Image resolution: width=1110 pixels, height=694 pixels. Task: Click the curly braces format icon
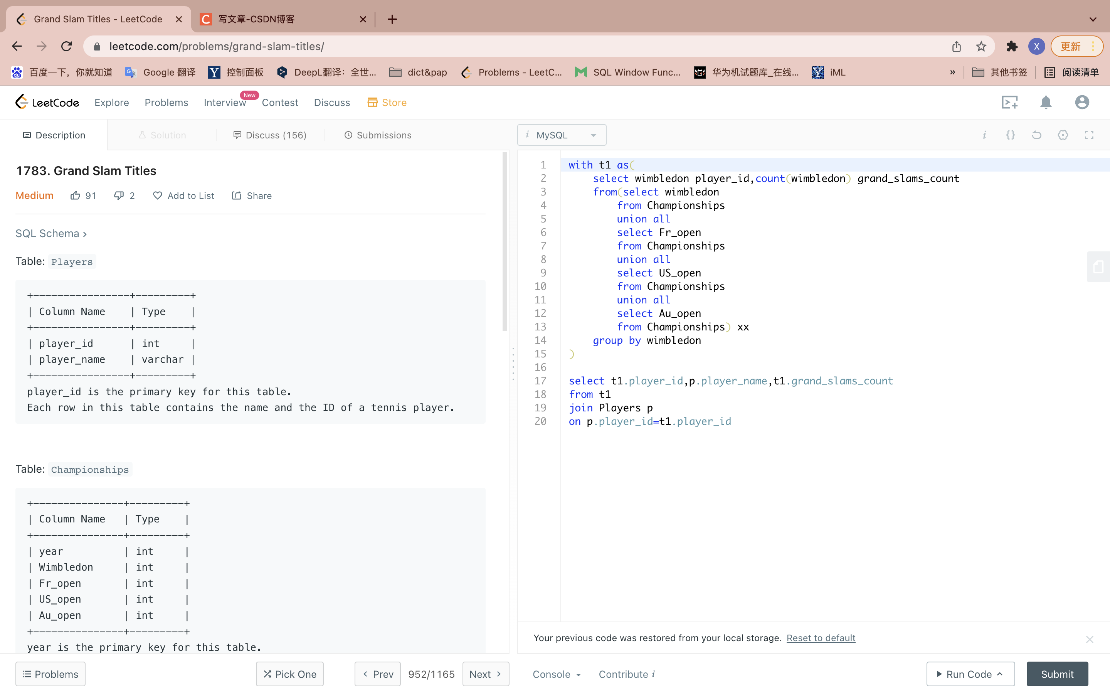[1011, 135]
